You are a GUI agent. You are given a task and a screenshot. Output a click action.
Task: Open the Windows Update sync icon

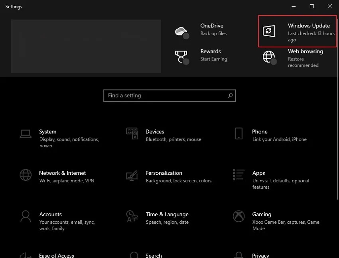click(269, 31)
